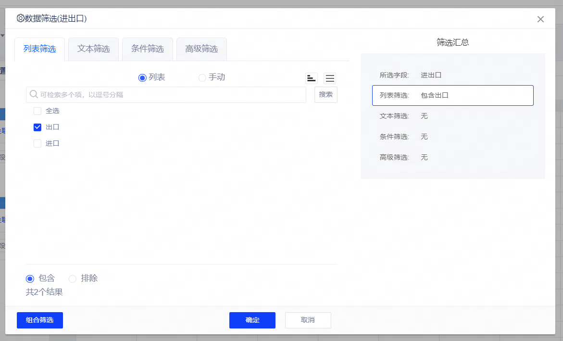Select the 手动 radio option
The width and height of the screenshot is (563, 341).
202,77
